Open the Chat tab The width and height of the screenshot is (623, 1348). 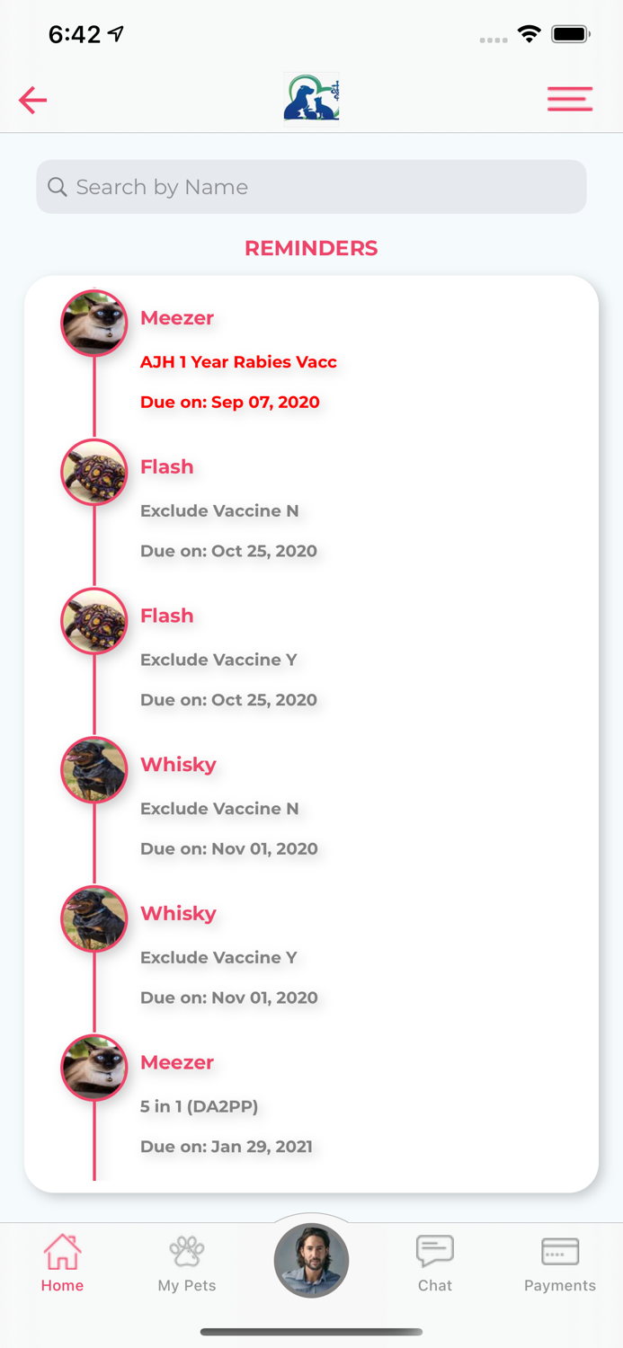(x=435, y=1263)
